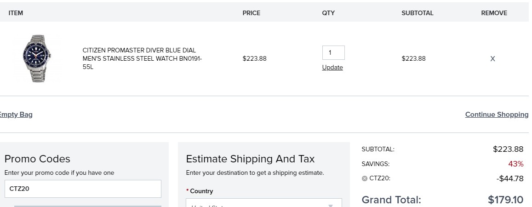
Task: Click the ITEM column header
Action: 16,13
